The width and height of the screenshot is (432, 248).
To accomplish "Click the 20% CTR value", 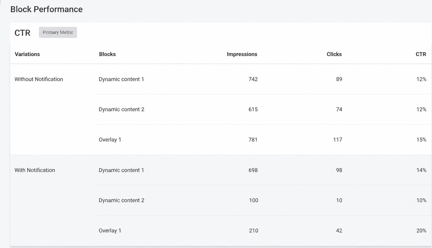I will 421,231.
